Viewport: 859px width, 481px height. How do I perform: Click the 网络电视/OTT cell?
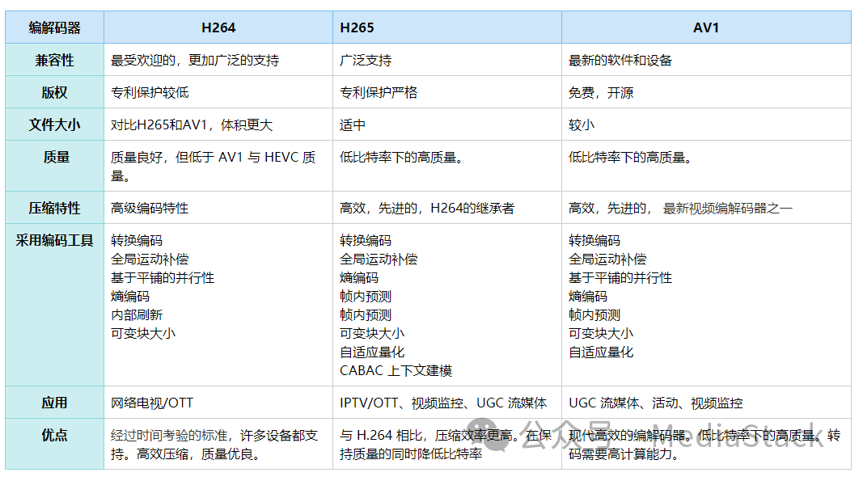152,403
